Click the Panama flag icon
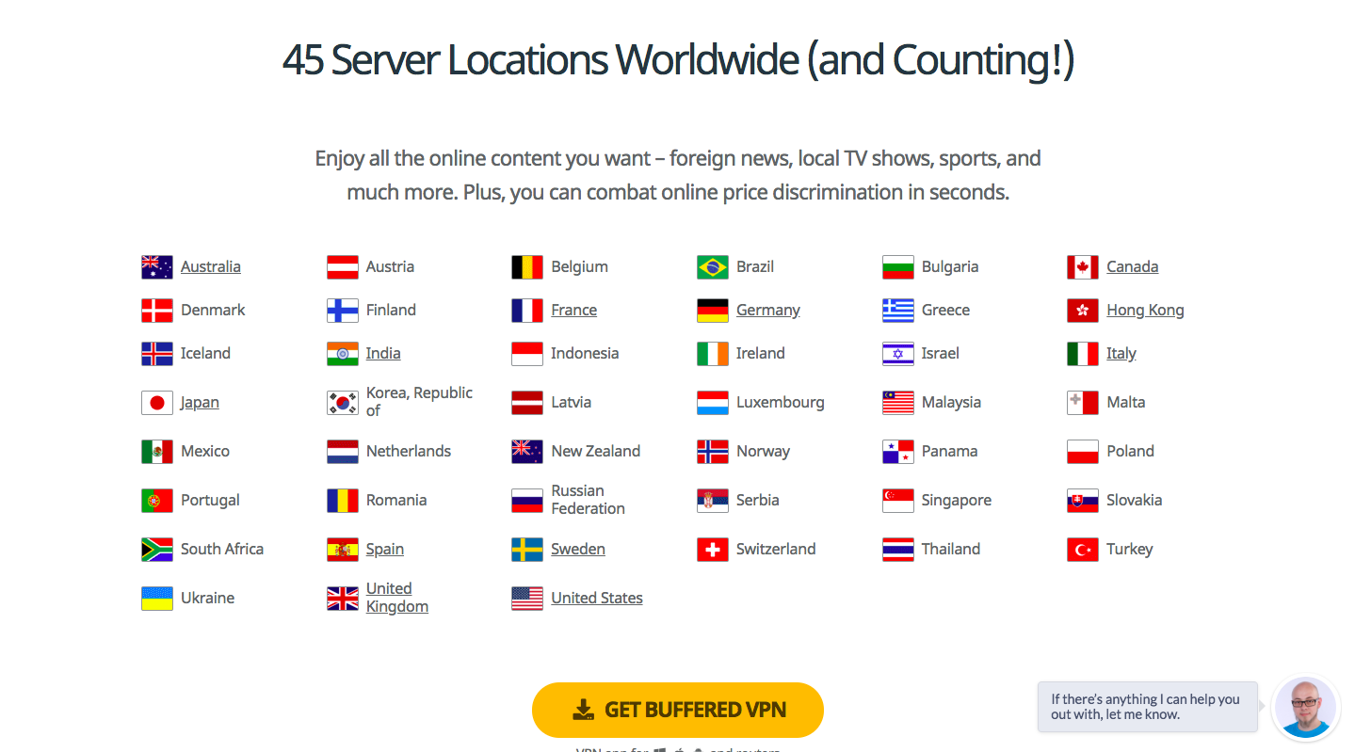Screen dimensions: 1355x752 click(898, 452)
